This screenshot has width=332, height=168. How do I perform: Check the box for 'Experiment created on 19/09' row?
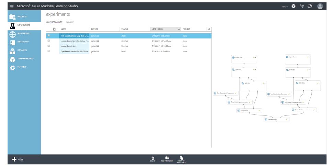pos(49,51)
